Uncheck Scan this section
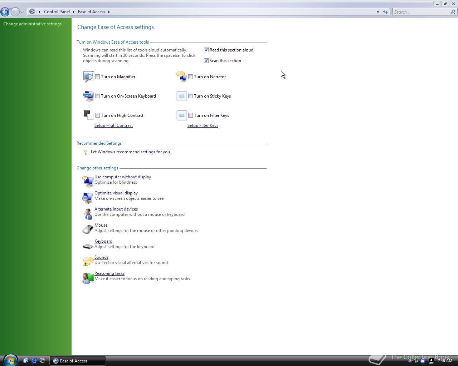This screenshot has height=366, width=458. click(206, 61)
